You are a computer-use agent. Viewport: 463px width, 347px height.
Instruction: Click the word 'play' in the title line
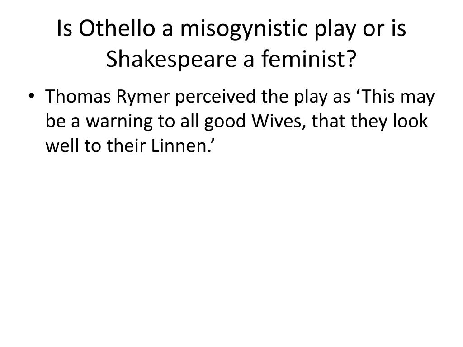coord(335,29)
